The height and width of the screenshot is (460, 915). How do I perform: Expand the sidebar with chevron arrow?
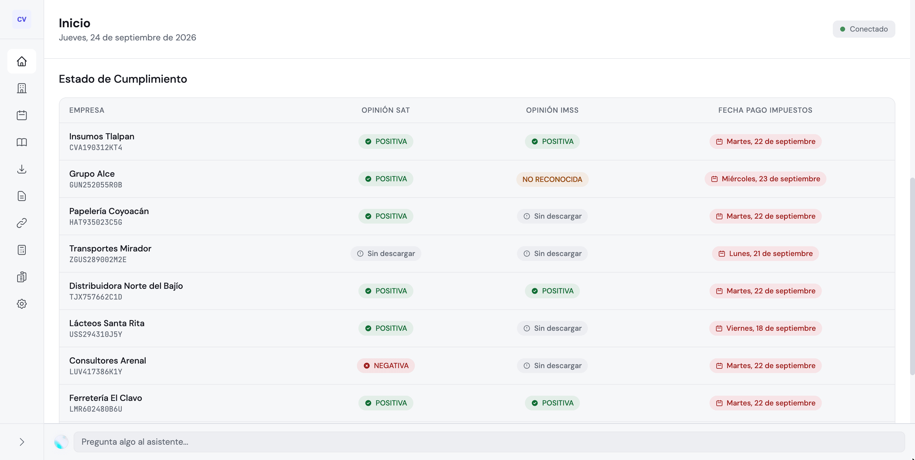(x=22, y=442)
